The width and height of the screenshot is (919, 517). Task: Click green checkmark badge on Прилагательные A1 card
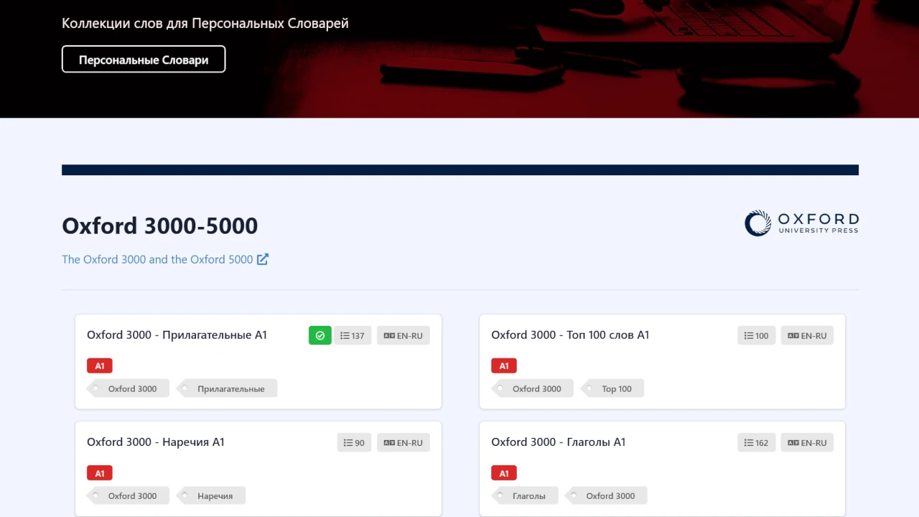320,335
